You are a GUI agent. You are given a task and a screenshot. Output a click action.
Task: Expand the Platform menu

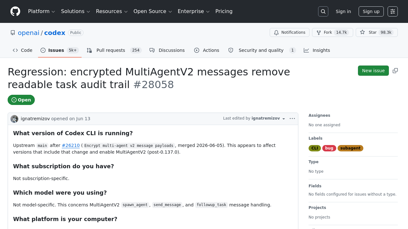41,11
